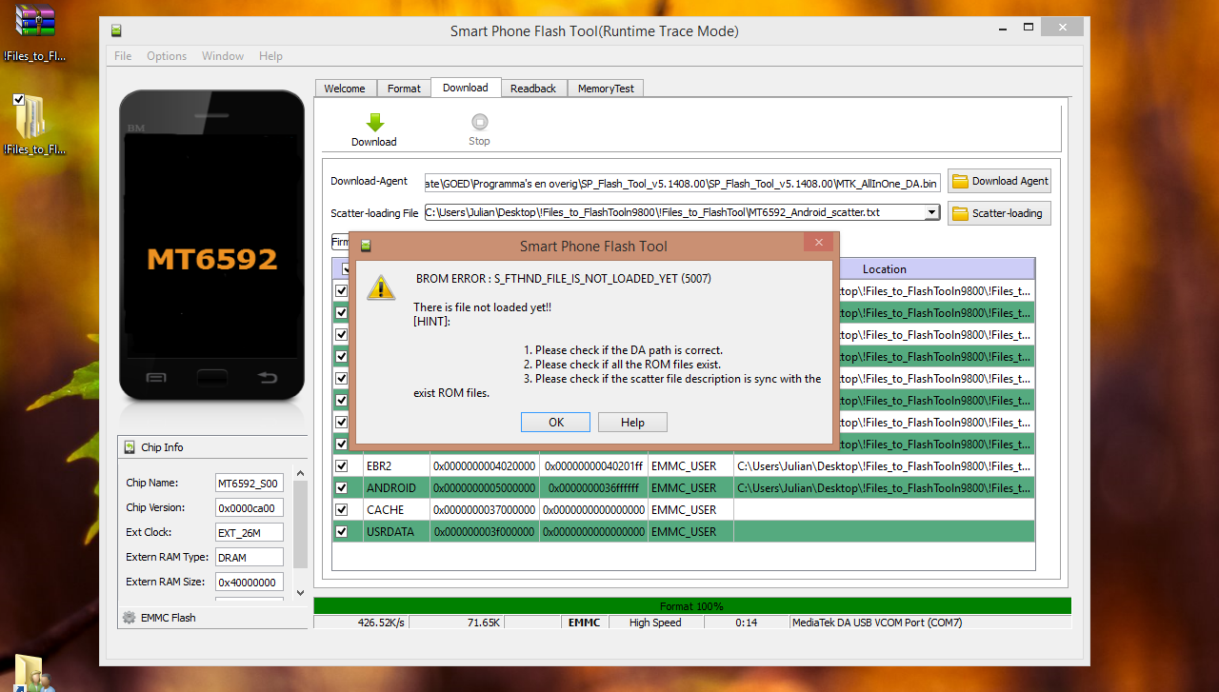Uncheck the CACHE partition checkbox

point(341,510)
